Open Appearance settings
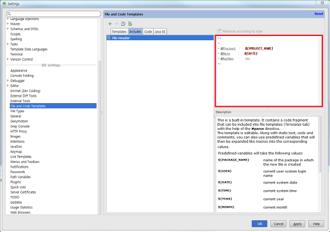Image resolution: width=330 pixels, height=232 pixels. [x=19, y=70]
